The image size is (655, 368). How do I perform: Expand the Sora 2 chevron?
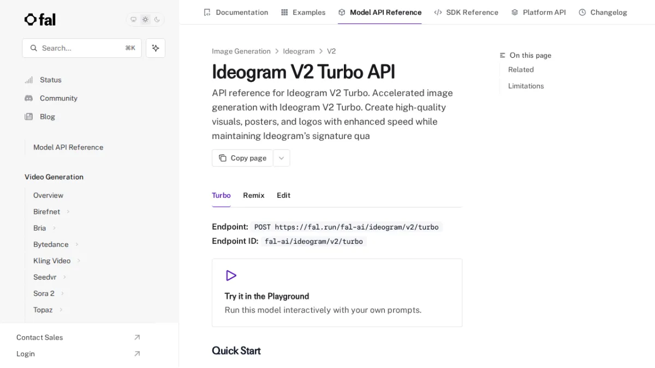(62, 293)
